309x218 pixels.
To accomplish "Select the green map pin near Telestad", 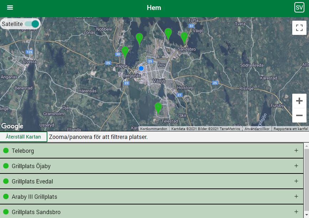I will (158, 107).
